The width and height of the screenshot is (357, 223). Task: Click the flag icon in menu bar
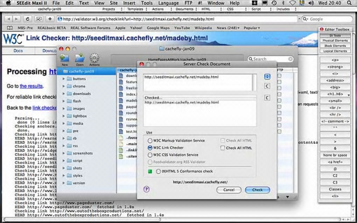(x=302, y=3)
